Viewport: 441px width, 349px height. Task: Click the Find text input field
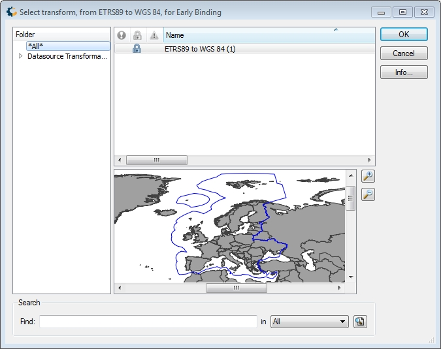148,322
